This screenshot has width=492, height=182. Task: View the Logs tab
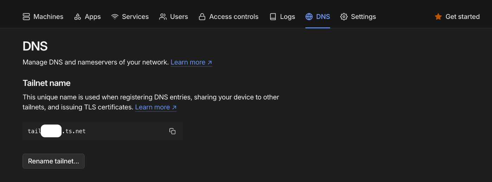(282, 16)
